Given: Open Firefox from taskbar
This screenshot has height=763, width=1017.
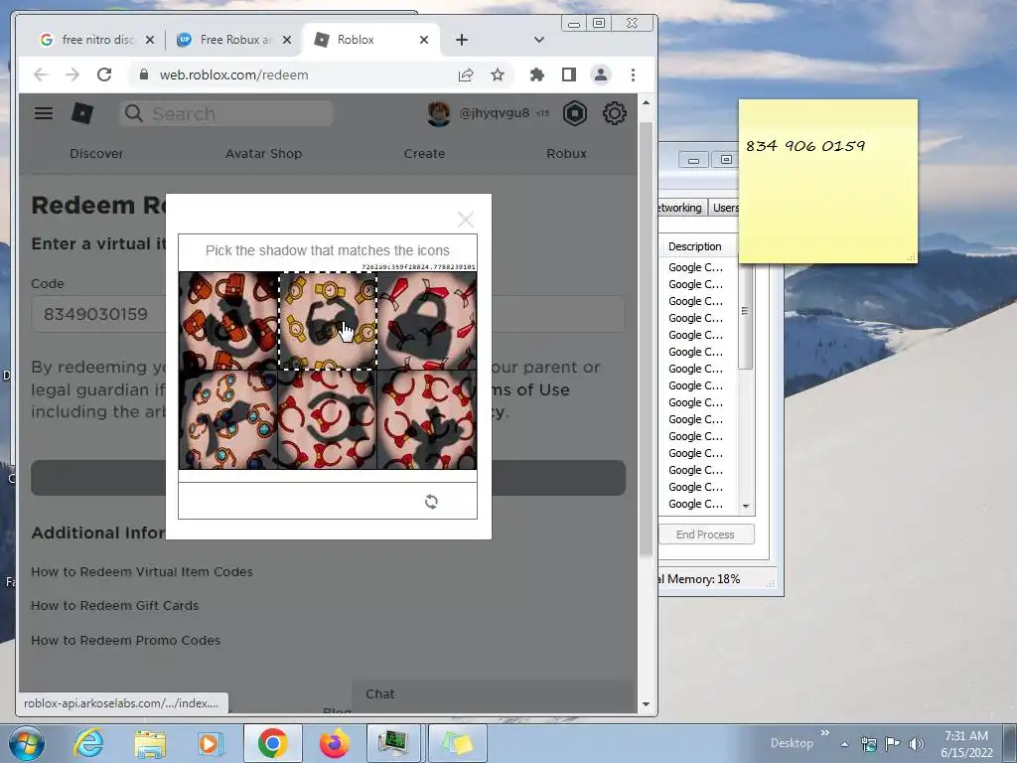Looking at the screenshot, I should (x=334, y=743).
